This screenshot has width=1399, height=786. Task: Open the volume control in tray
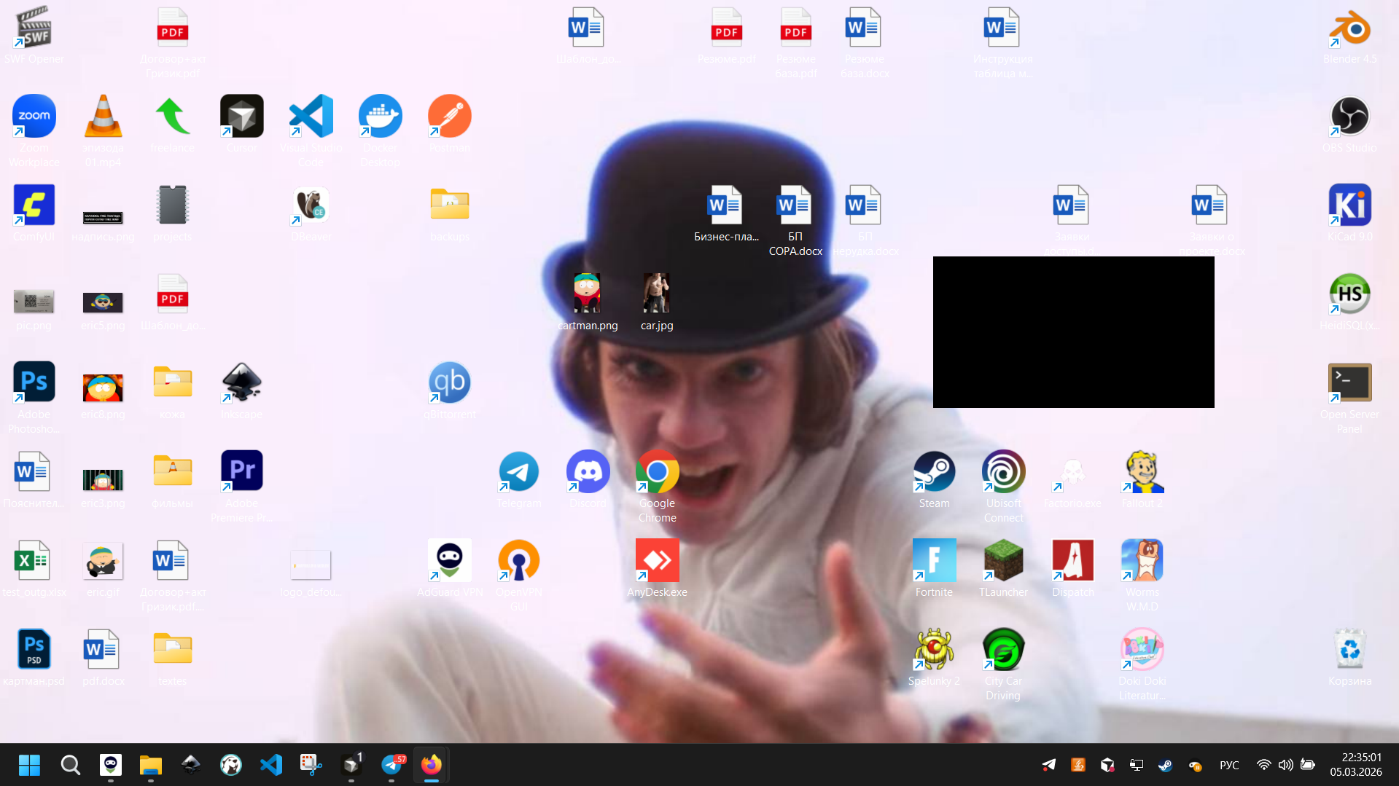point(1285,765)
